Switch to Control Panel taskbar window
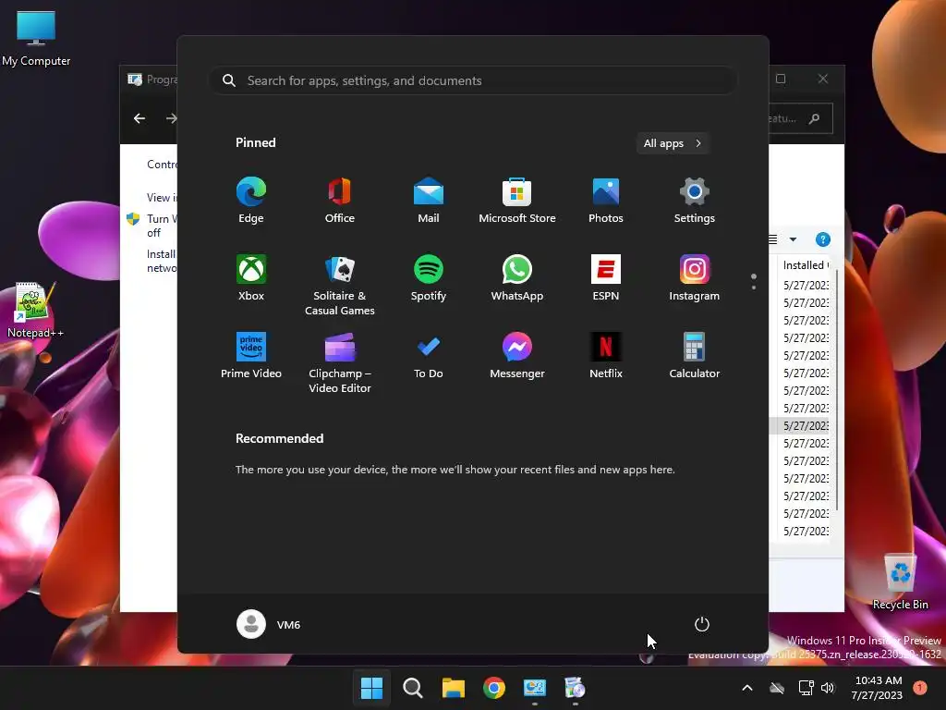The height and width of the screenshot is (710, 946). 535,688
